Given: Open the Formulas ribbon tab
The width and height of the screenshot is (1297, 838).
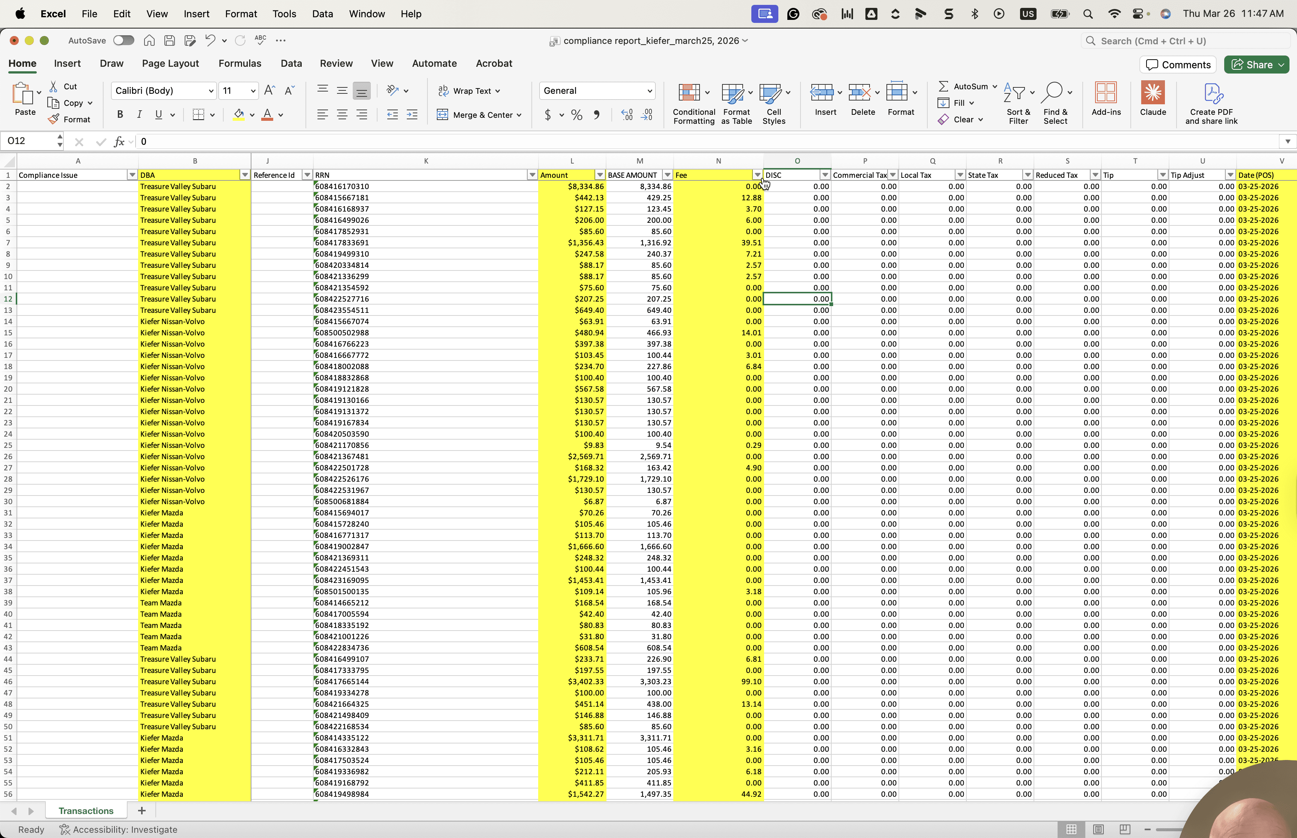Looking at the screenshot, I should [239, 64].
